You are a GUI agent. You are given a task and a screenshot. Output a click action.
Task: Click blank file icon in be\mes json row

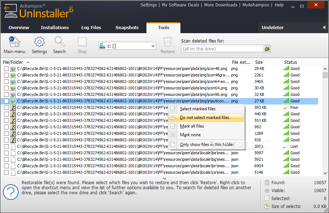13,153
